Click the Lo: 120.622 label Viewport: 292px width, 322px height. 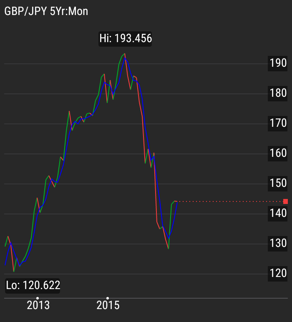pos(33,285)
